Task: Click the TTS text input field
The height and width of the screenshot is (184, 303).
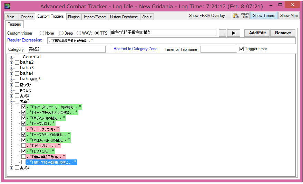Action: 163,33
